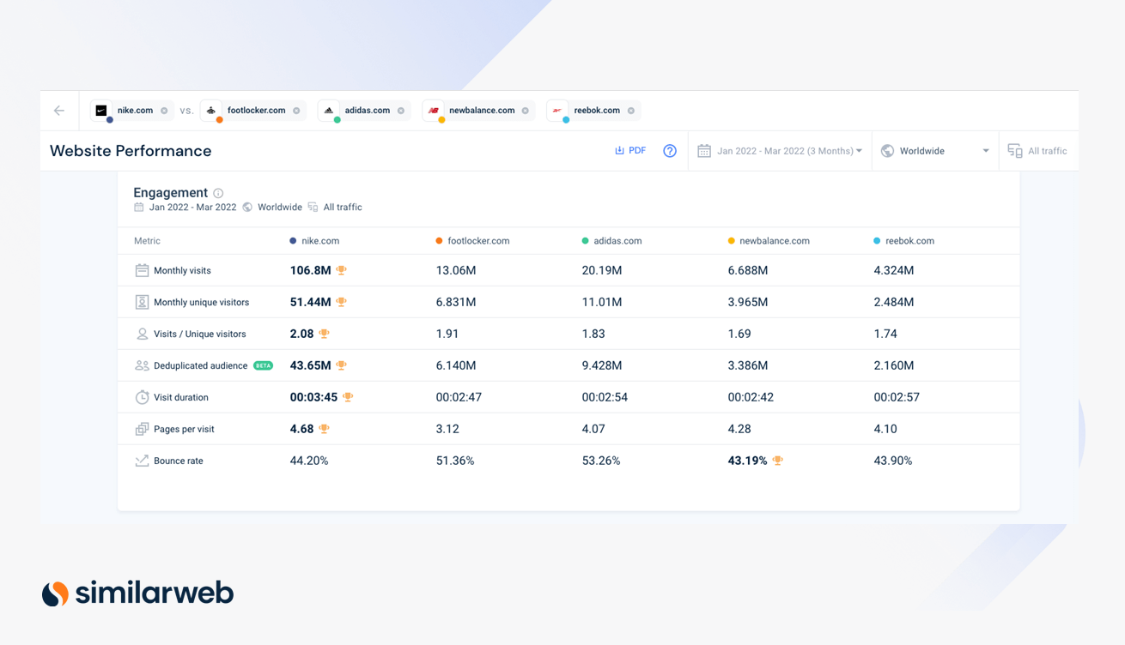
Task: Click reebok.com bounce rate 43.90%
Action: pyautogui.click(x=893, y=461)
